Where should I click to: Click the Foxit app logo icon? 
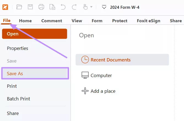click(5, 7)
